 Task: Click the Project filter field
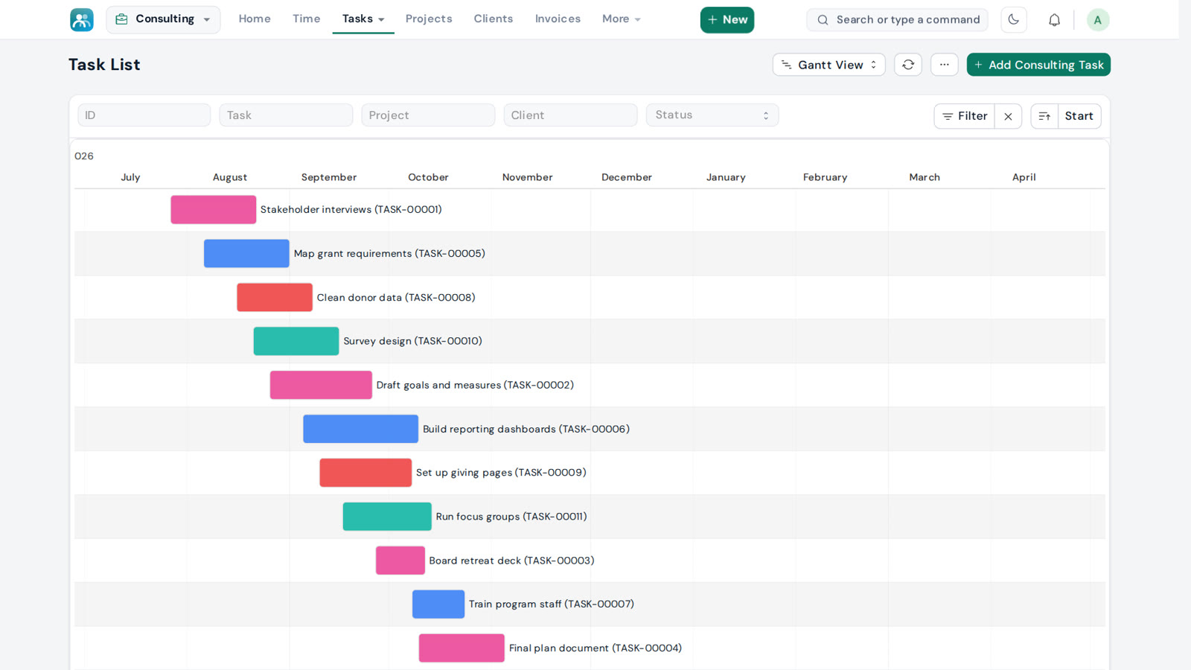(428, 115)
